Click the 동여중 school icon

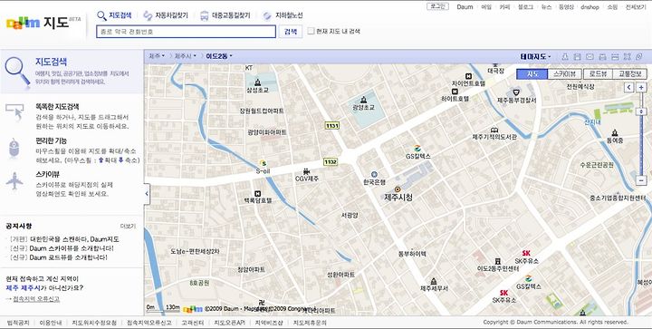pos(615,133)
